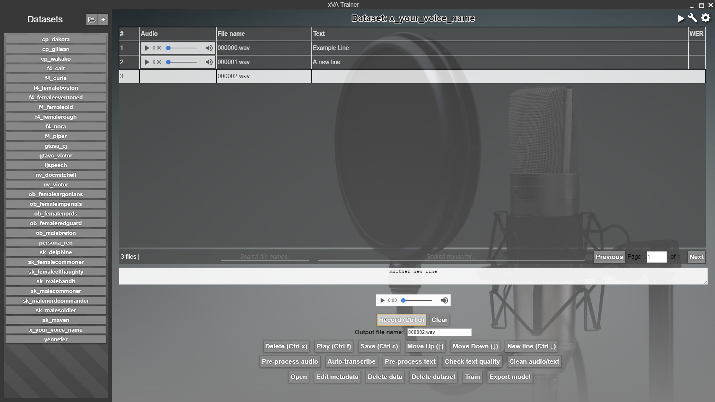Click inside the Search file names field
This screenshot has height=402, width=715.
[x=265, y=256]
